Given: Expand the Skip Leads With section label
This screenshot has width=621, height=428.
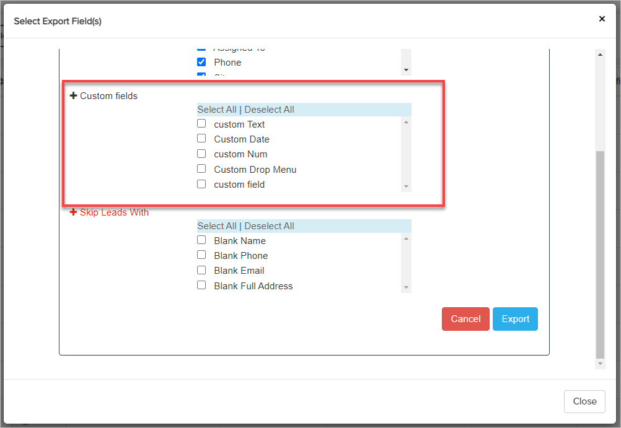Looking at the screenshot, I should (x=114, y=212).
